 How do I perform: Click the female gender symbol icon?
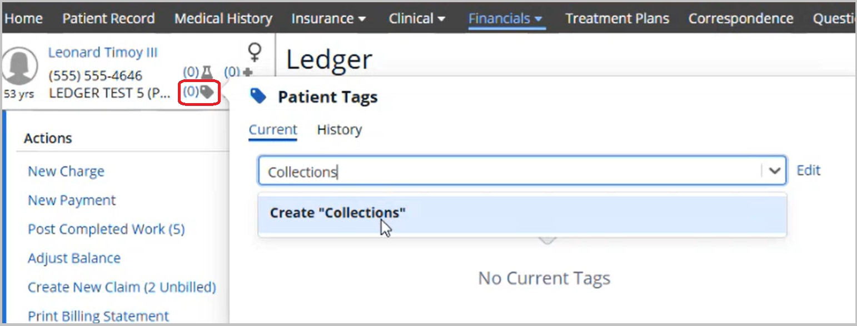(x=255, y=52)
